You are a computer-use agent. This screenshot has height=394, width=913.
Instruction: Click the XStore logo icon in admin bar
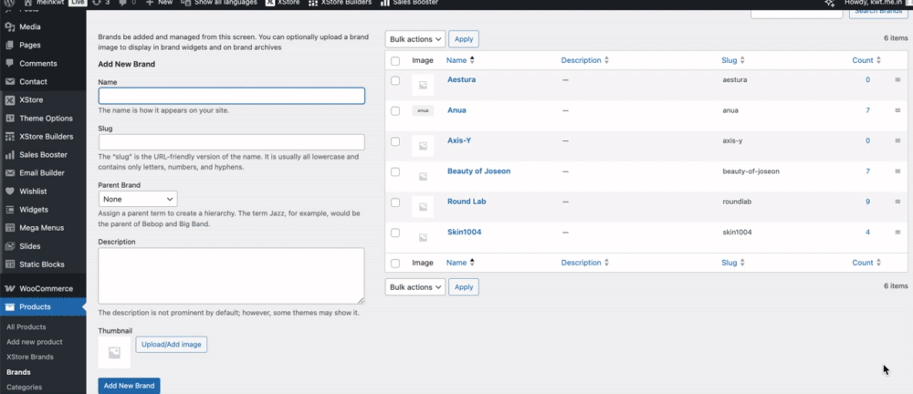click(270, 3)
